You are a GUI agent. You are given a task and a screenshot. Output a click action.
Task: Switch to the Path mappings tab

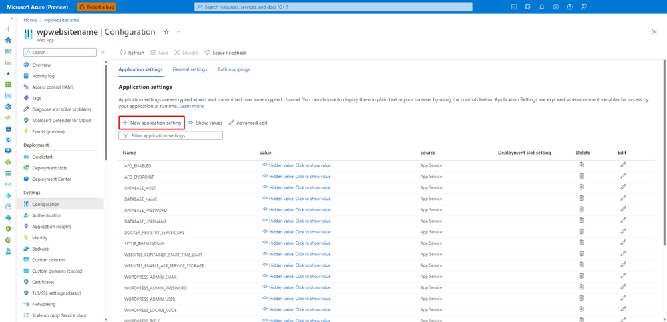pyautogui.click(x=234, y=69)
